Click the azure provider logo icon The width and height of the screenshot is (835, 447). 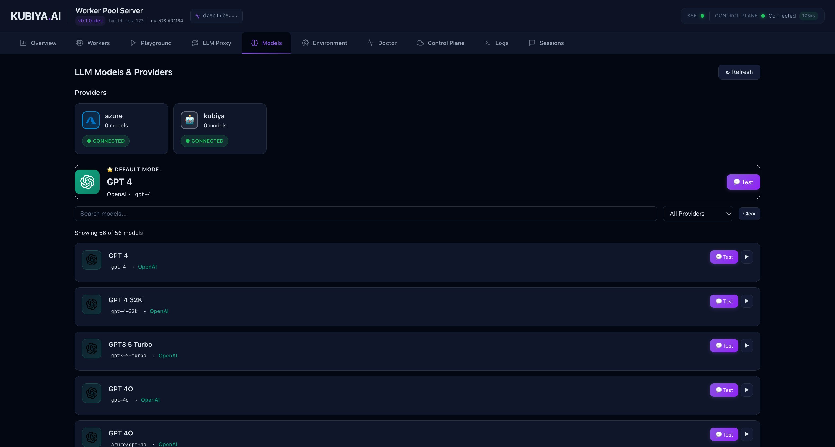[x=91, y=120]
